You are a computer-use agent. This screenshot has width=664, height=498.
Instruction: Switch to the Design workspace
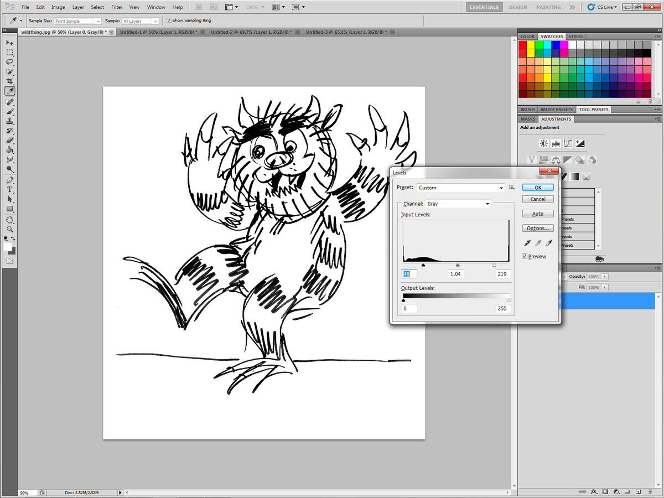click(x=518, y=7)
